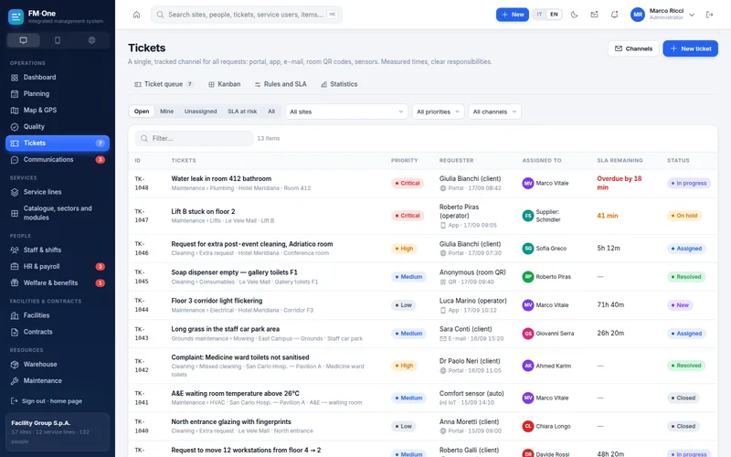The image size is (731, 457).
Task: Select the All filter pill
Action: point(271,112)
